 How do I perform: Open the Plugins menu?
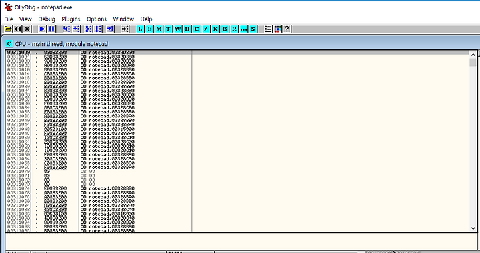pos(71,19)
